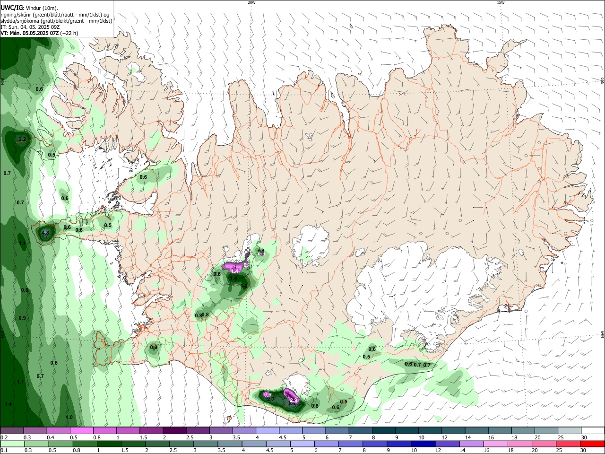Click the '15W' longitude label

pyautogui.click(x=501, y=2)
